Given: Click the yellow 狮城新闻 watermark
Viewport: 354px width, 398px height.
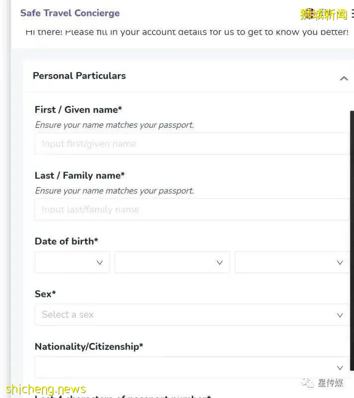Looking at the screenshot, I should point(324,14).
